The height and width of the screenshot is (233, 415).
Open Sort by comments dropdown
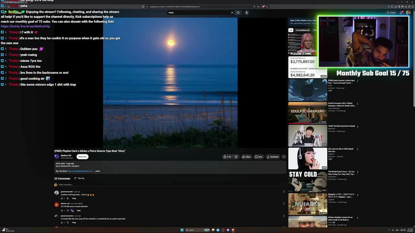(x=79, y=178)
